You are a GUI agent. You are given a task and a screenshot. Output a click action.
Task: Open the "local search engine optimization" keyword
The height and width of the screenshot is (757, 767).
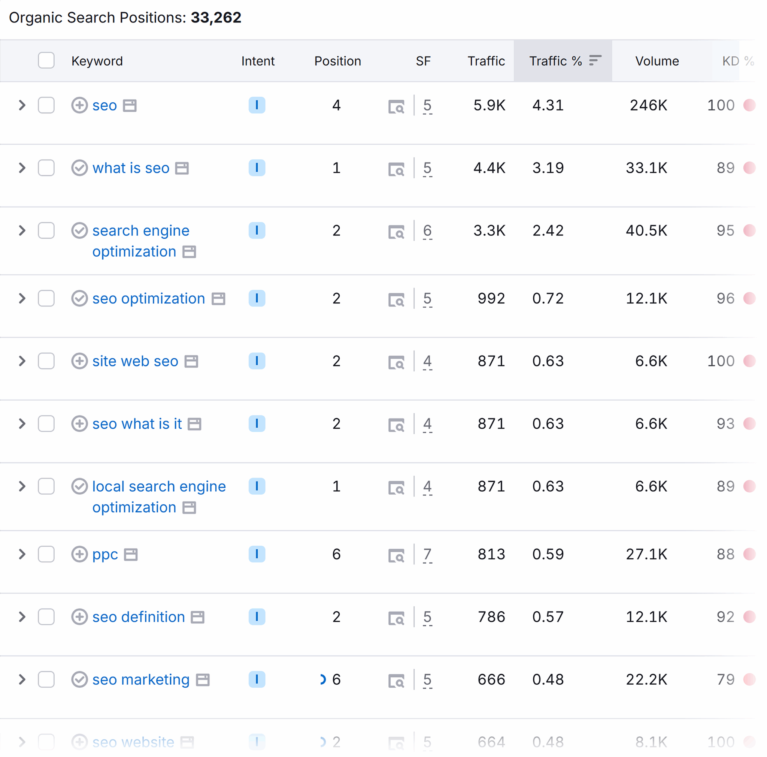point(158,486)
